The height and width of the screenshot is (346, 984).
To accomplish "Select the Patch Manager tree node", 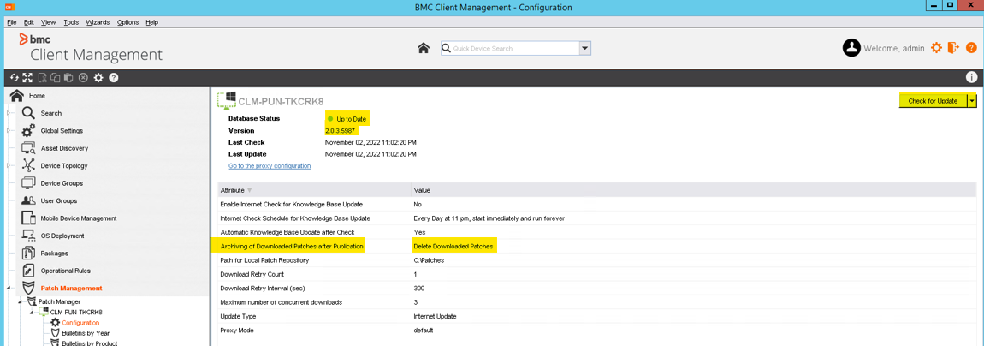I will [x=59, y=302].
